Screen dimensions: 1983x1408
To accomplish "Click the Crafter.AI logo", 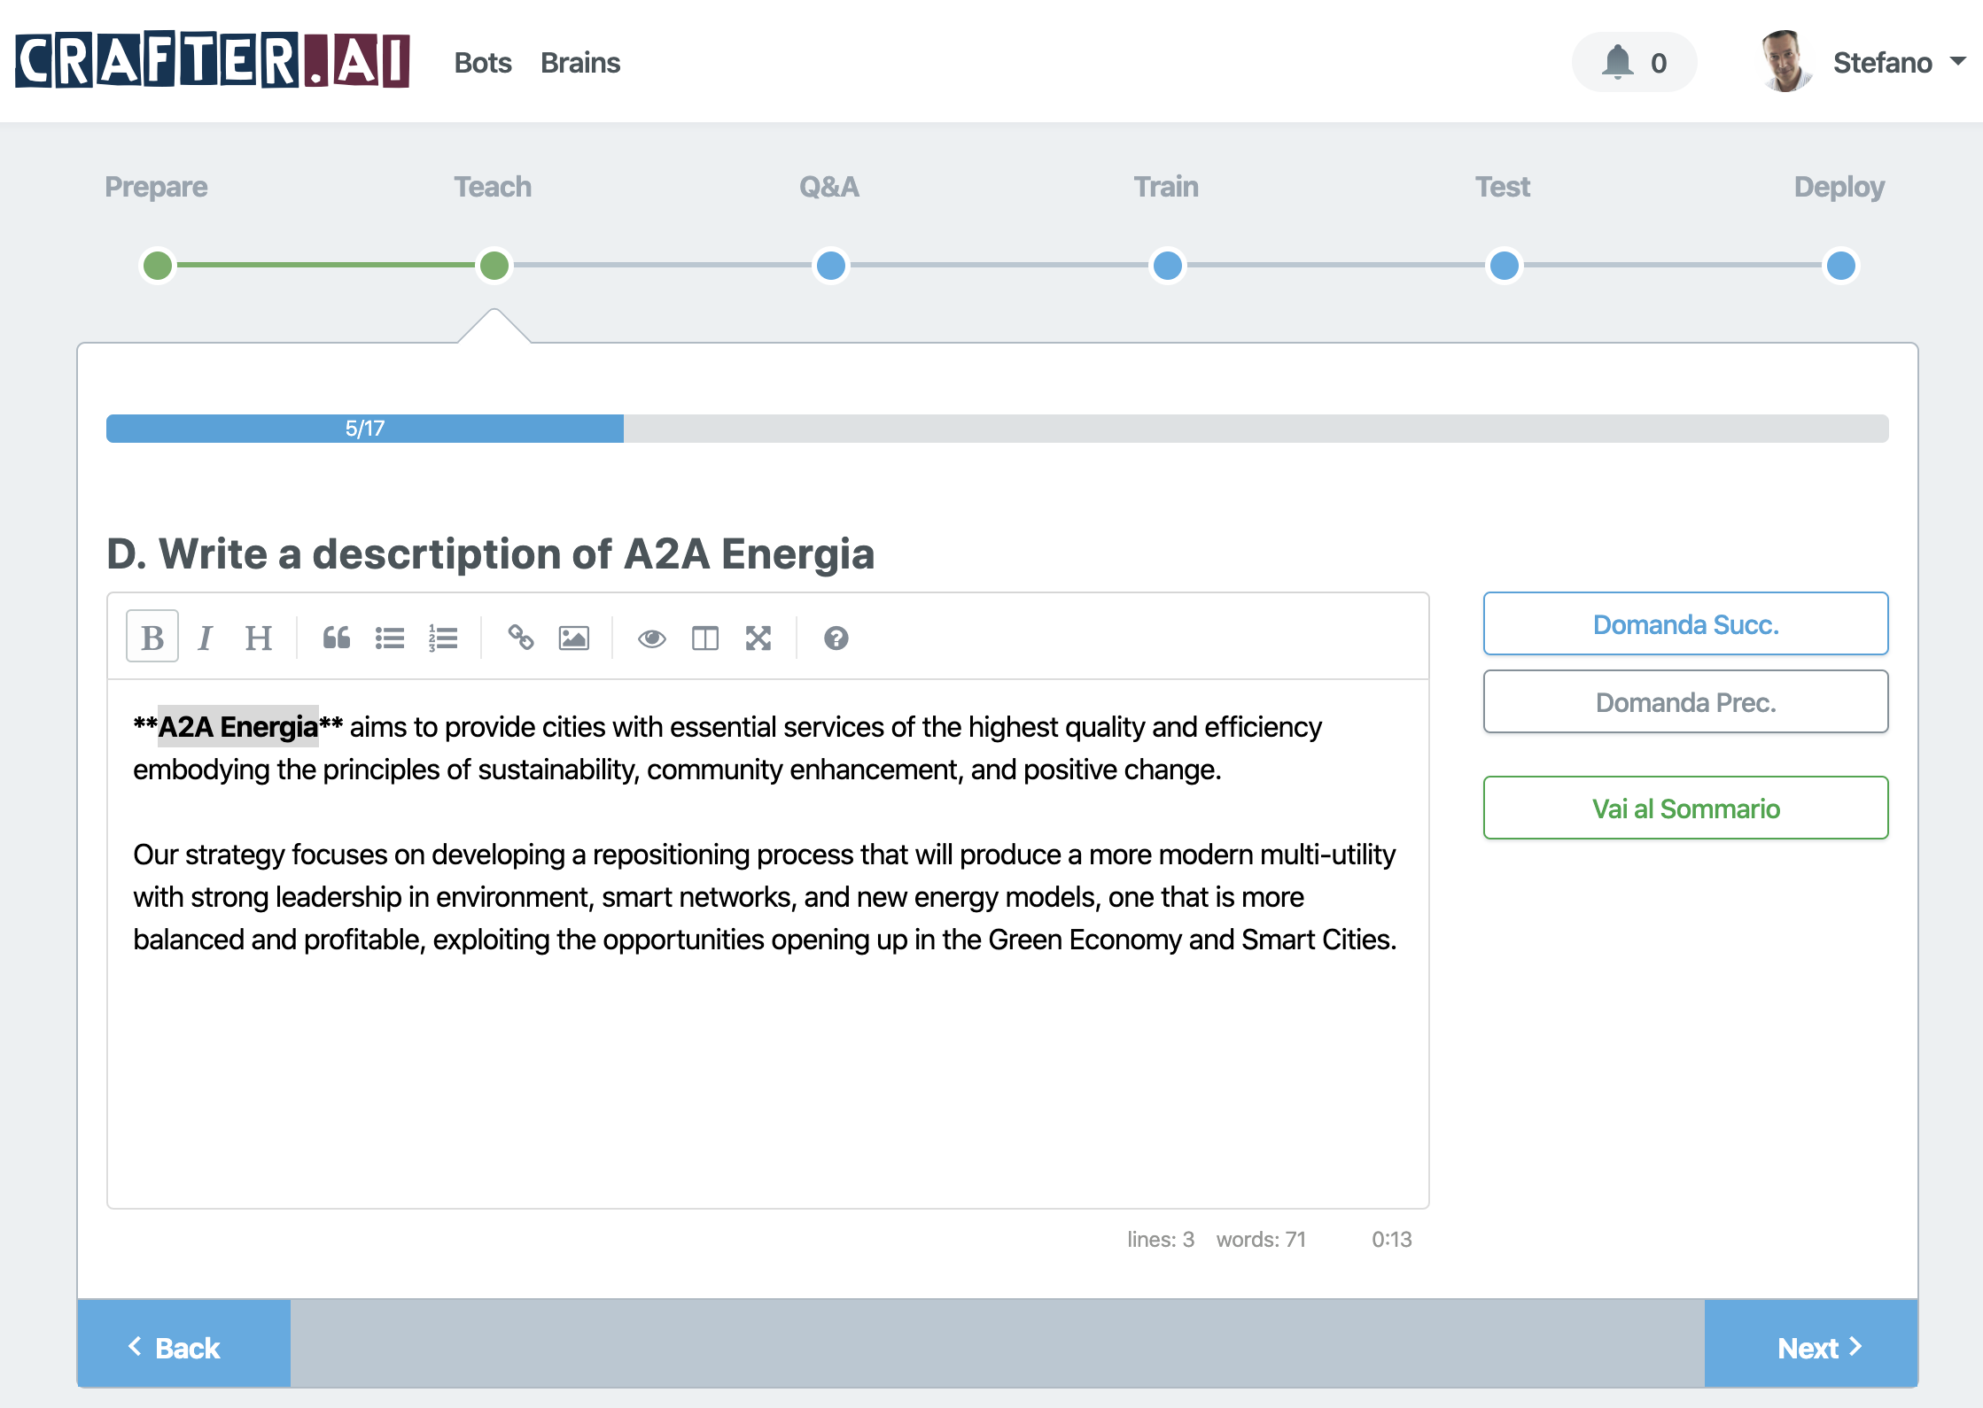I will pos(213,60).
